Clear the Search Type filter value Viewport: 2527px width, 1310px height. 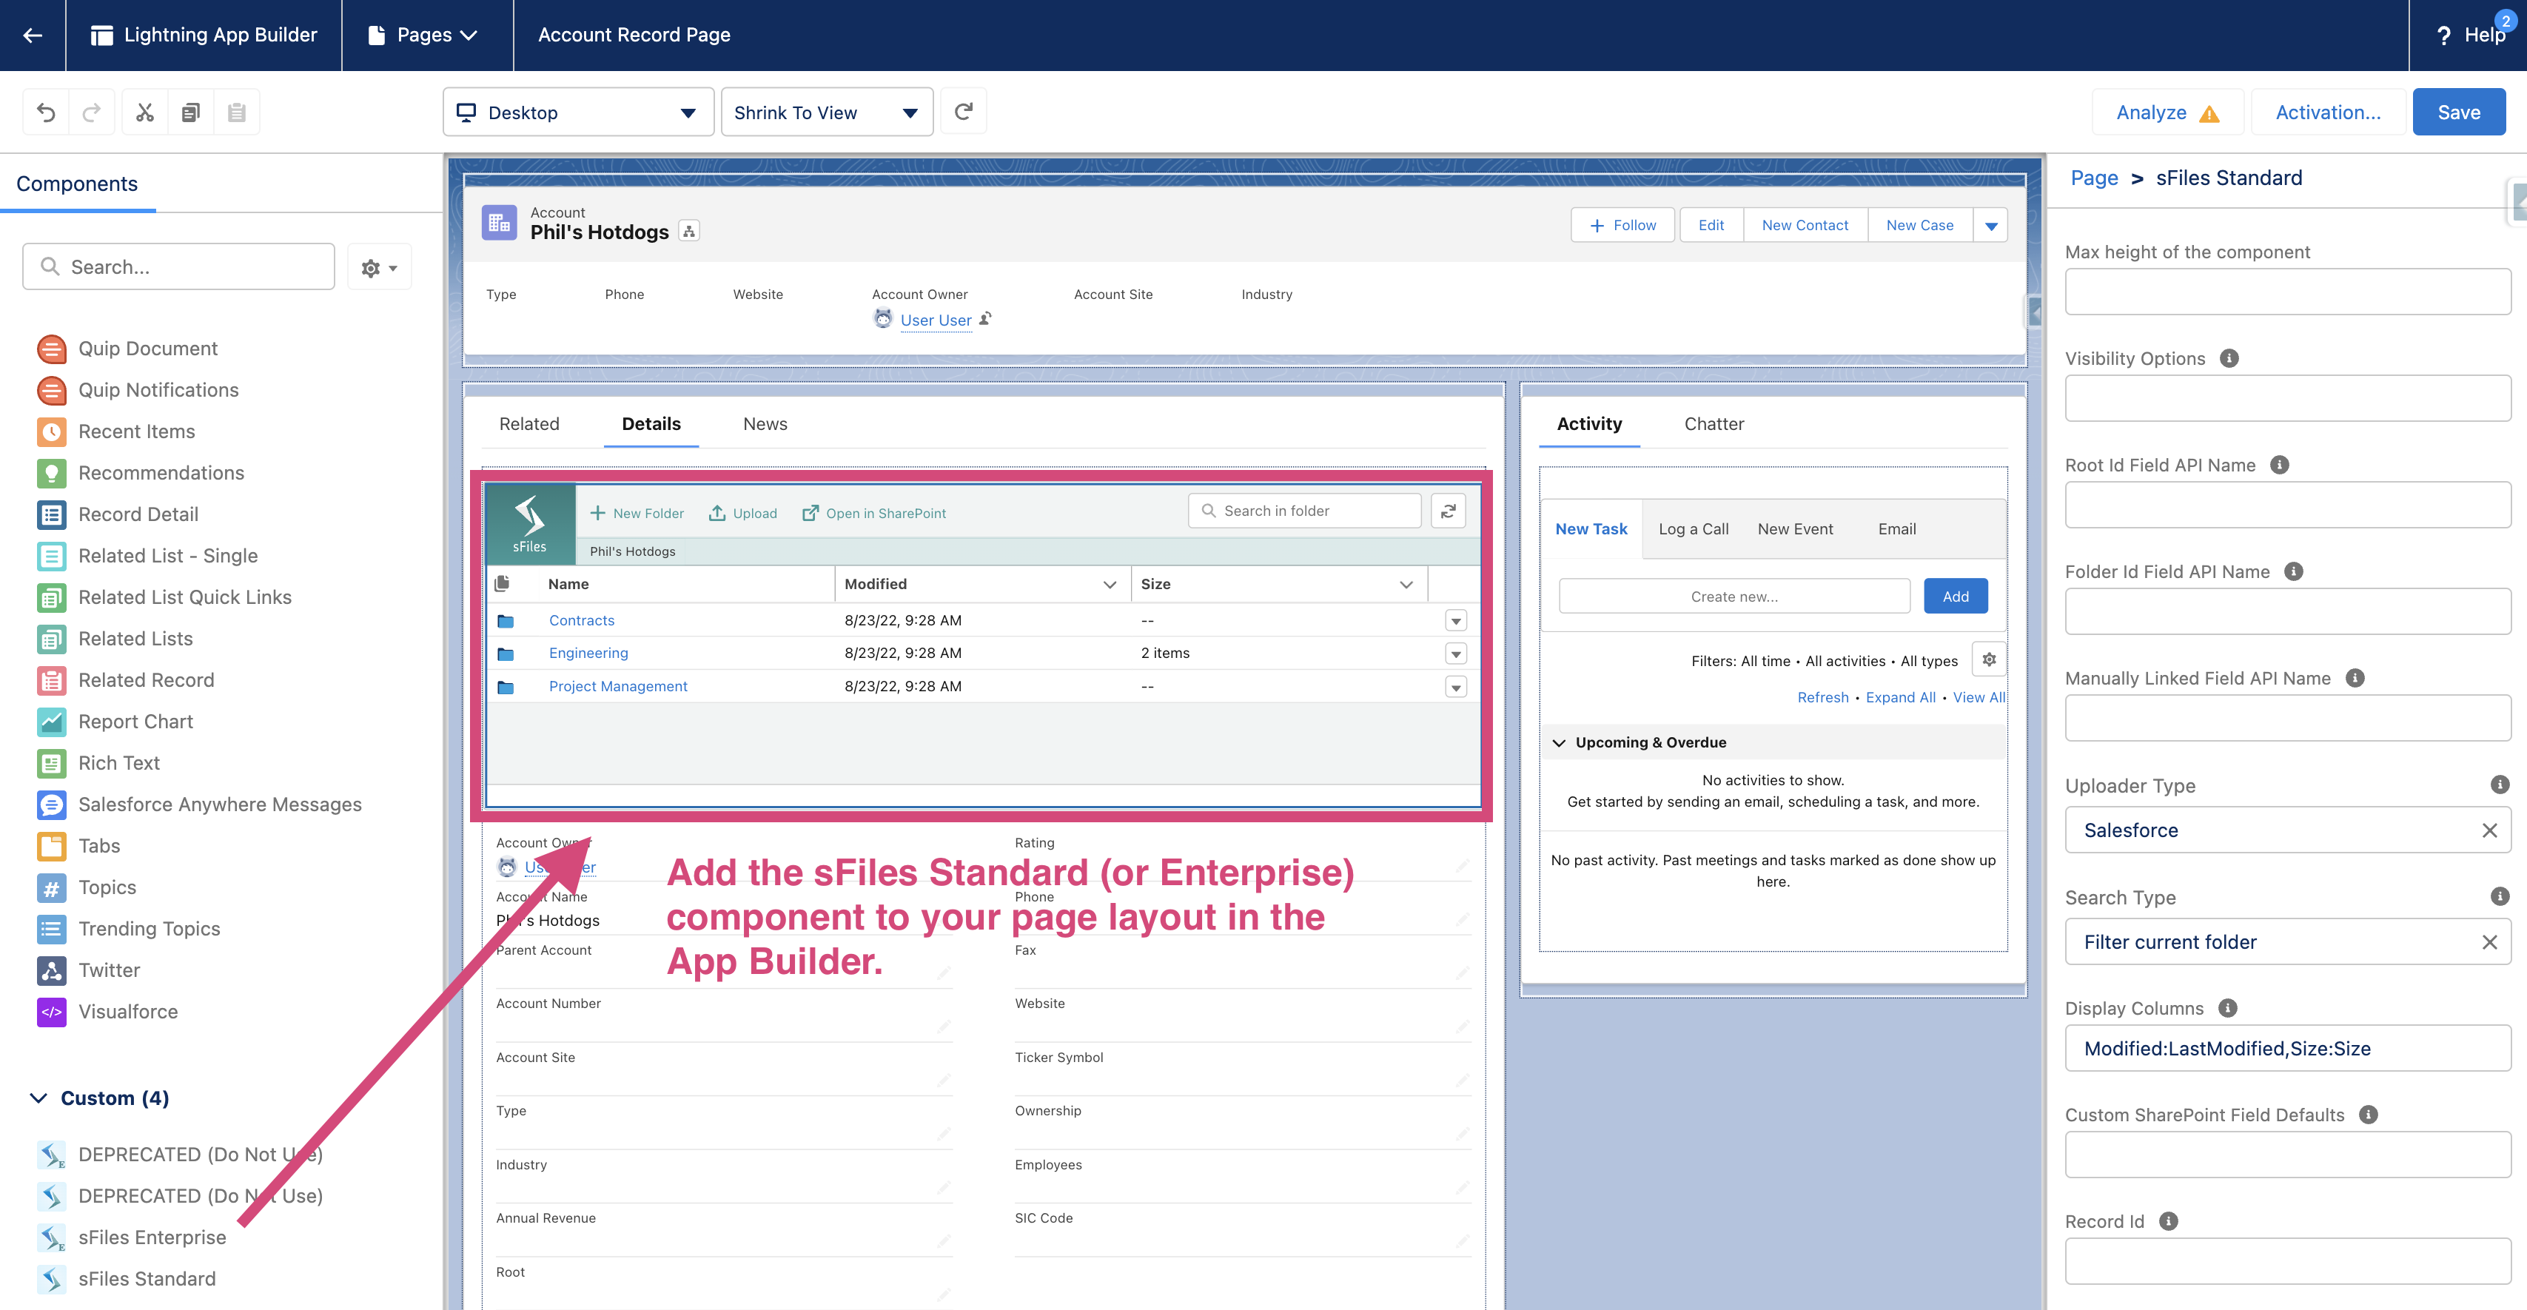click(x=2489, y=942)
